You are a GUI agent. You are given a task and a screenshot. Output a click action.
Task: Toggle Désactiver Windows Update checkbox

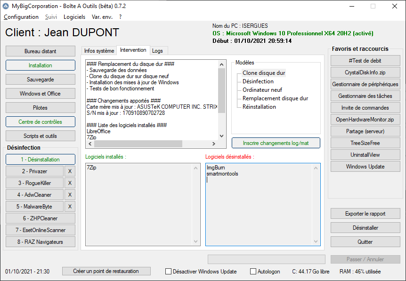pos(168,272)
